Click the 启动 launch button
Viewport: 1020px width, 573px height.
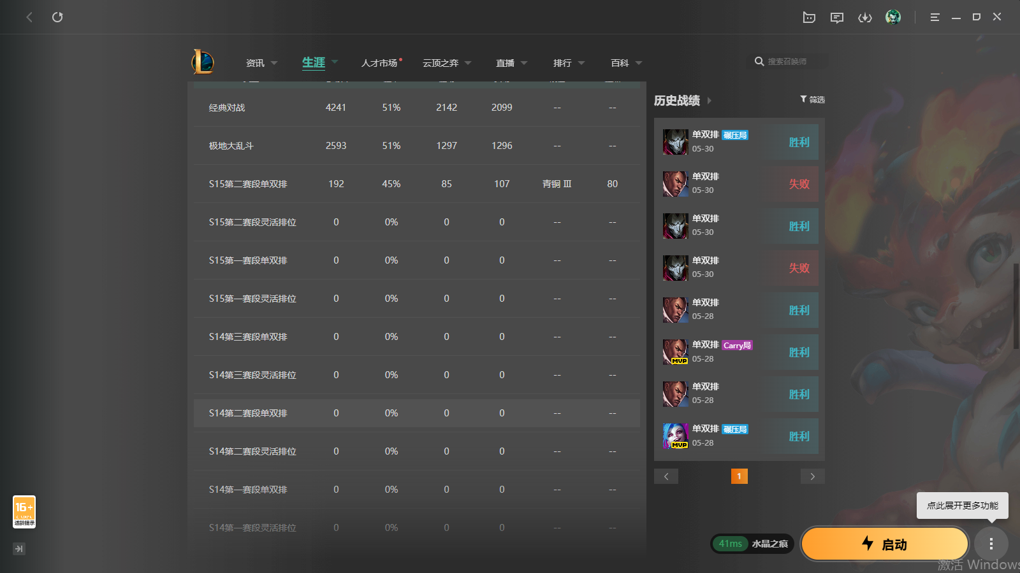coord(885,544)
